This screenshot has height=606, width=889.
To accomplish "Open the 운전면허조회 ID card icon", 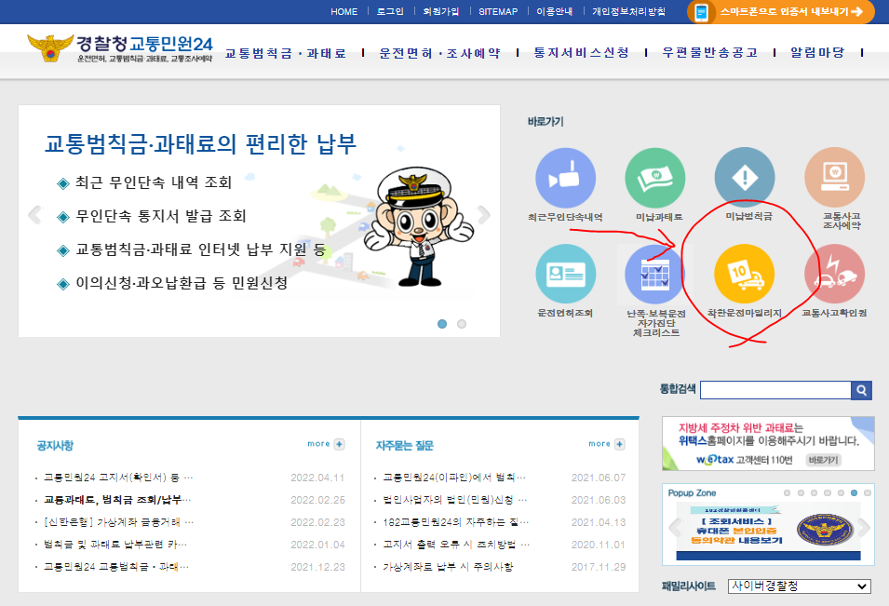I will 565,275.
